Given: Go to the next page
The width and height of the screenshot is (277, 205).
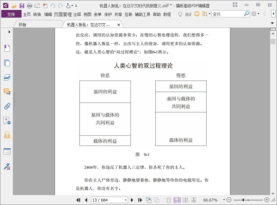Looking at the screenshot, I should coord(132,200).
